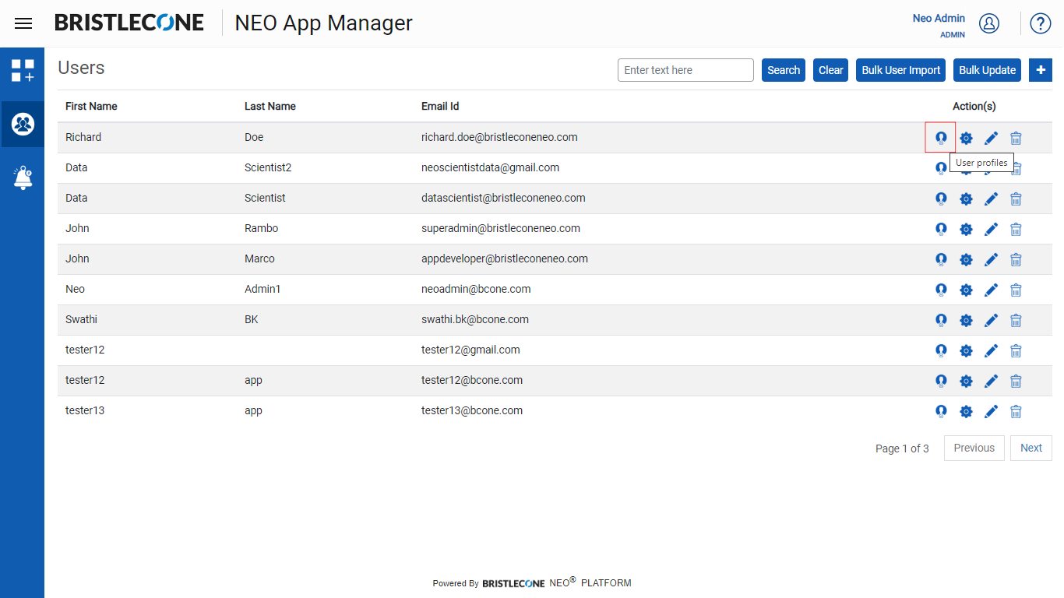This screenshot has width=1064, height=598.
Task: Edit the tester12@gmail.com user
Action: click(x=991, y=350)
